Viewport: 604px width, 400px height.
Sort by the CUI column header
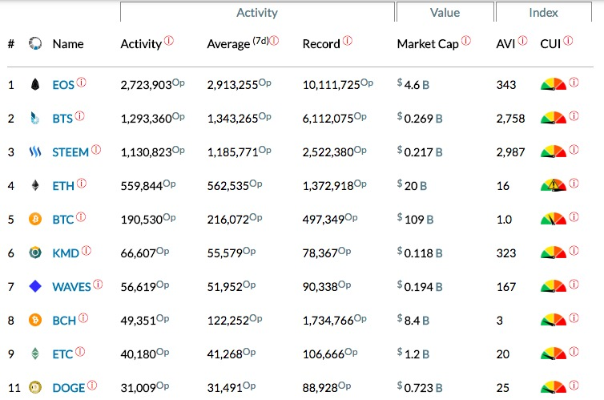coord(550,44)
